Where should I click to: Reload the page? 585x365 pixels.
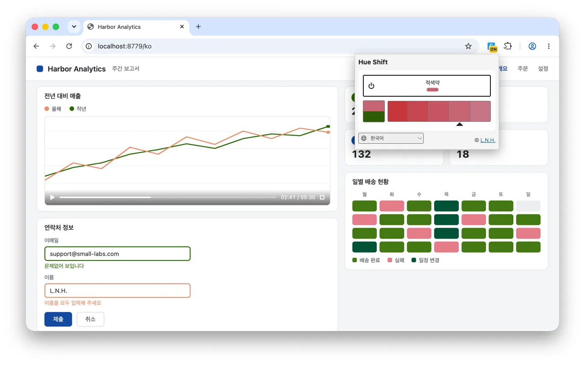pos(69,46)
